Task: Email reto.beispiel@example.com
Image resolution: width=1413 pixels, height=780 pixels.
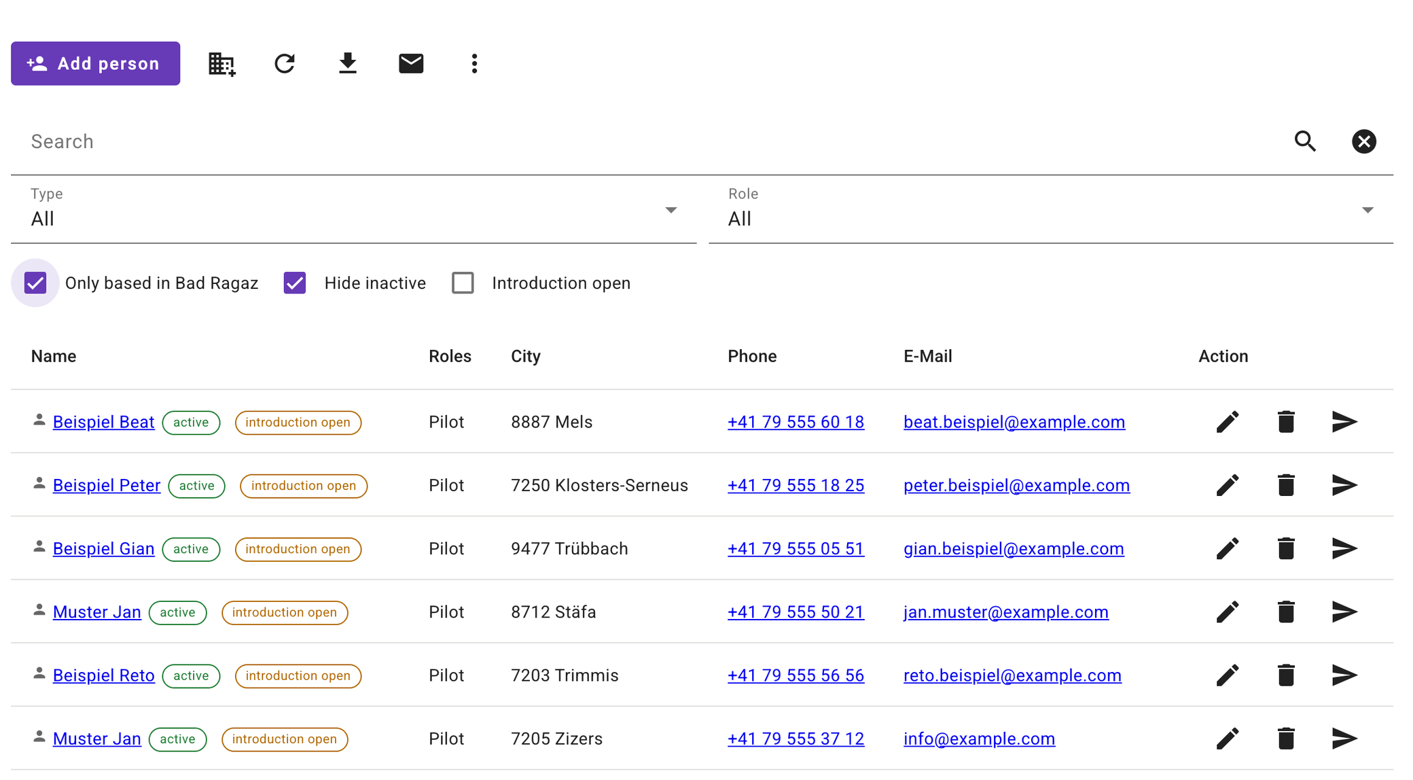Action: pos(1012,675)
